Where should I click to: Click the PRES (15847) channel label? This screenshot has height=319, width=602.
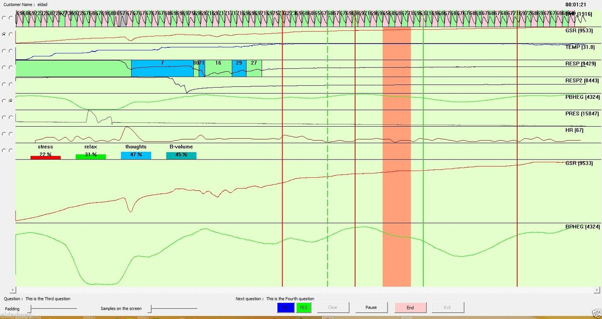coord(582,114)
